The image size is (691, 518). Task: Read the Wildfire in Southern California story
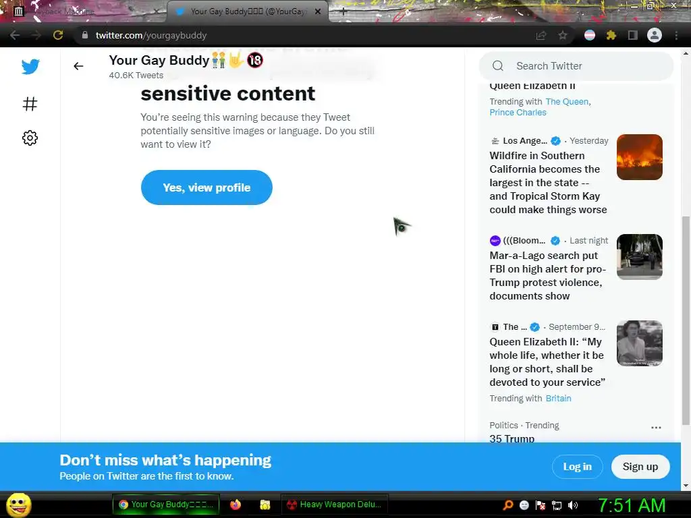point(548,183)
